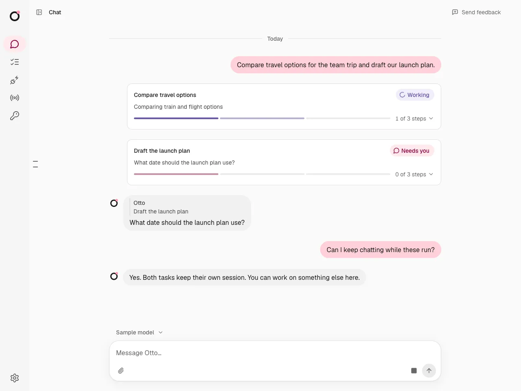Click Otto avatar beside the 'Yes. Both tasks' reply

click(114, 276)
